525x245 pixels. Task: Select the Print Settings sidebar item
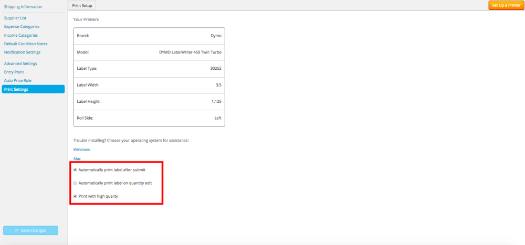pyautogui.click(x=33, y=89)
